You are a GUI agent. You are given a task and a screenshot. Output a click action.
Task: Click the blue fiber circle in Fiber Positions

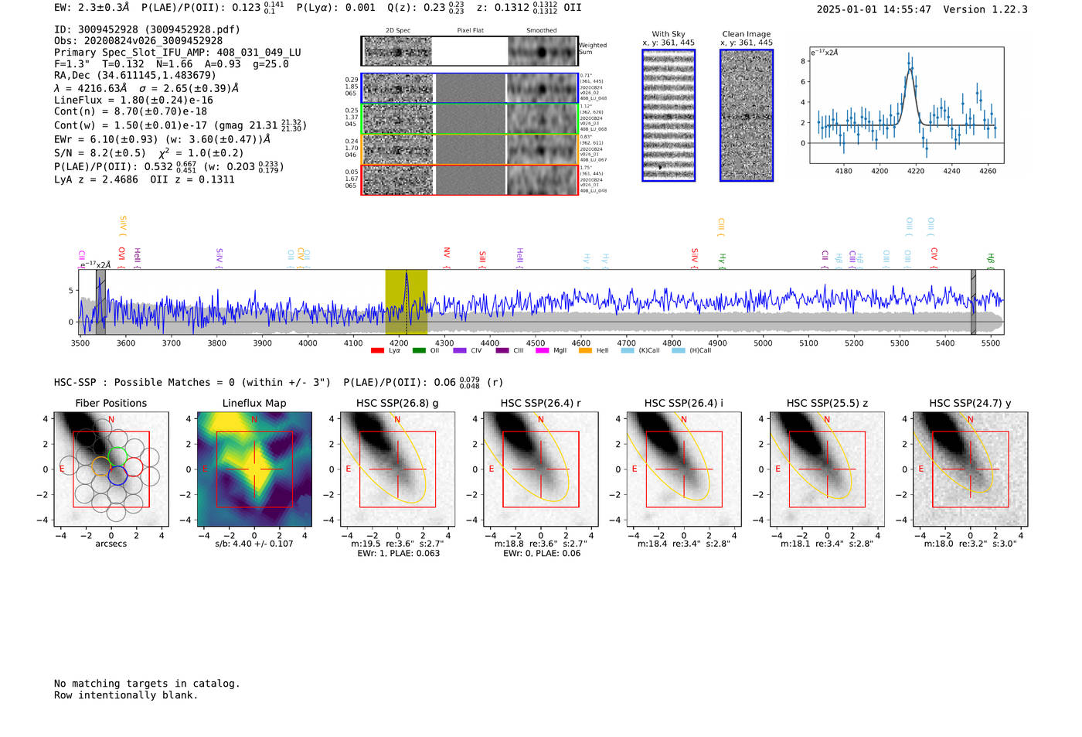click(117, 476)
